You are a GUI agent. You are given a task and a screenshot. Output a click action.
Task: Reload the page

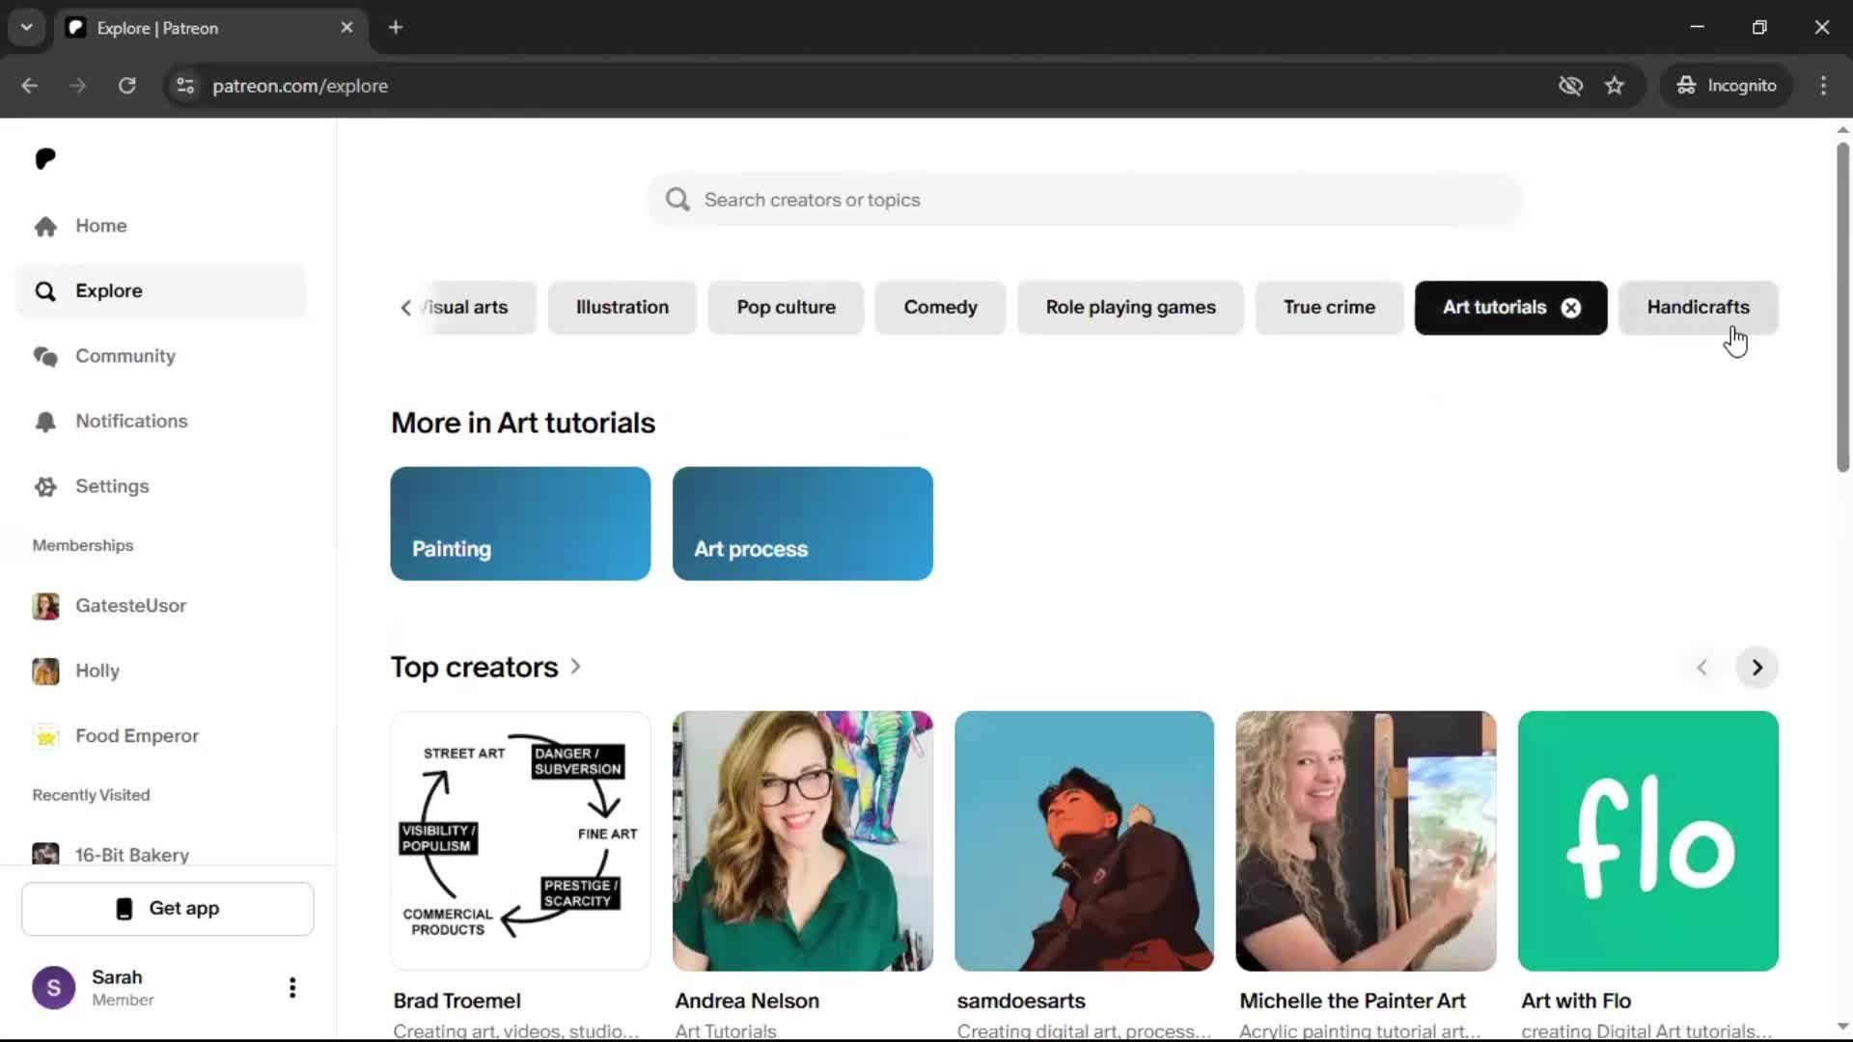click(127, 86)
